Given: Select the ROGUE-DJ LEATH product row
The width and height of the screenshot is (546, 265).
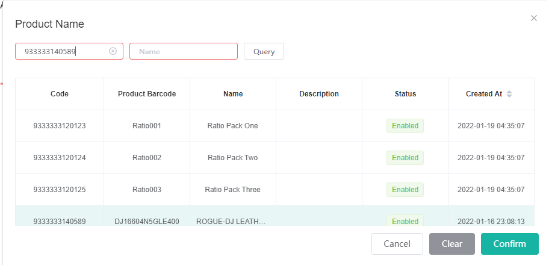Looking at the screenshot, I should pos(232,221).
